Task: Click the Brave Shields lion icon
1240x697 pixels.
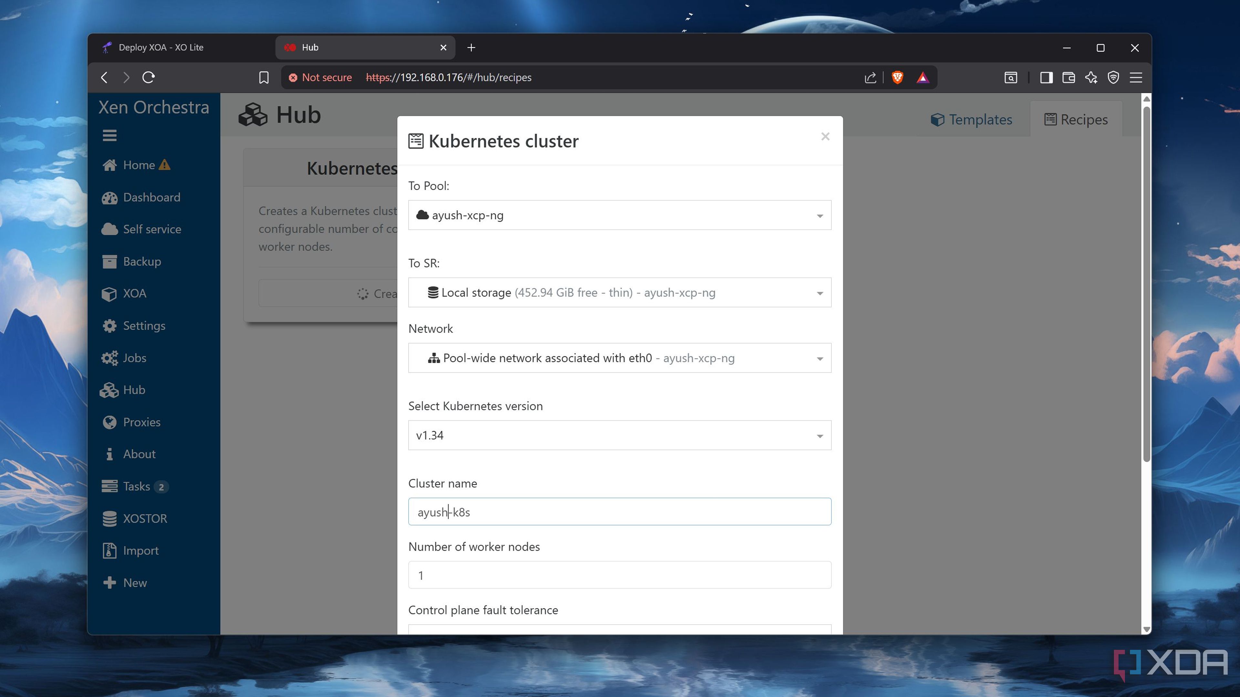Action: pyautogui.click(x=897, y=77)
